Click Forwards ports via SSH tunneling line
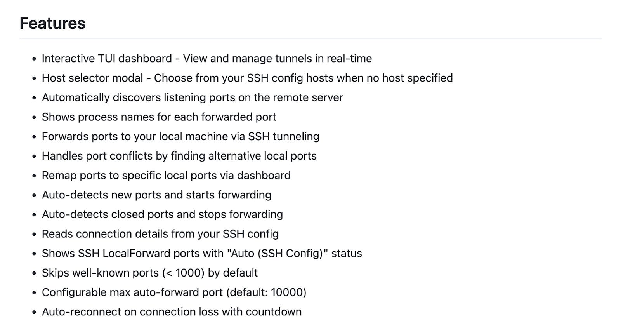 tap(180, 136)
